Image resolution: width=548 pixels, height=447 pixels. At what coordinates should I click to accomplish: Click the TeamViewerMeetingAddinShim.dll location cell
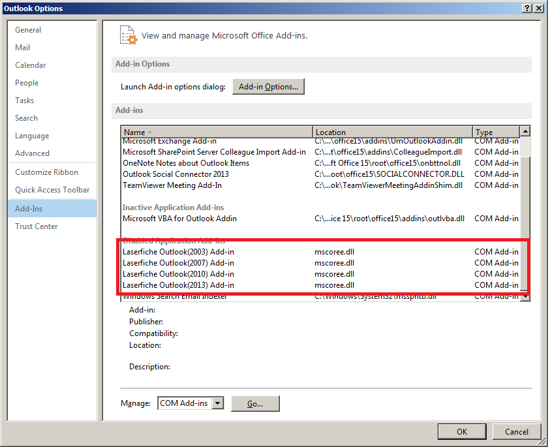coord(388,185)
